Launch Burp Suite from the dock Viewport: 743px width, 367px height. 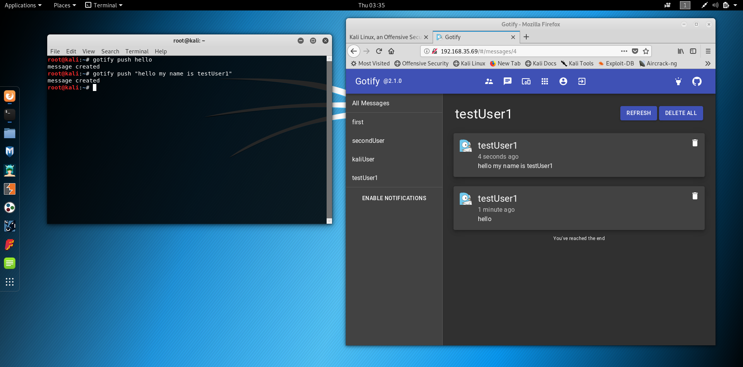10,189
